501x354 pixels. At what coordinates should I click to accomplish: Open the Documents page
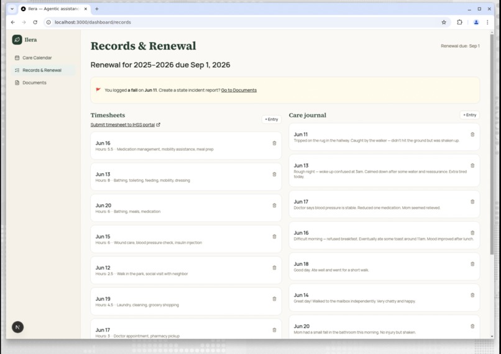coord(43,83)
